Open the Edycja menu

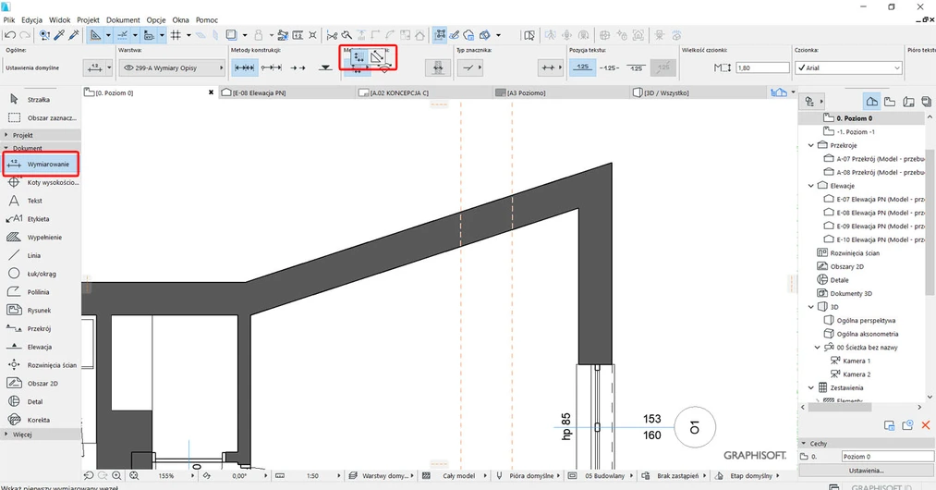32,19
